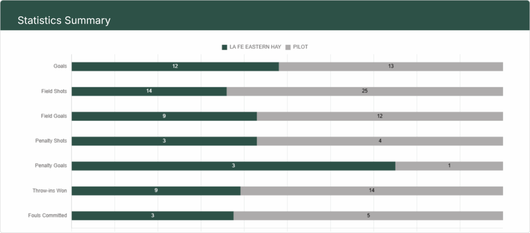The image size is (530, 233).
Task: Select the green Field Goals bar showing 9
Action: coord(164,116)
